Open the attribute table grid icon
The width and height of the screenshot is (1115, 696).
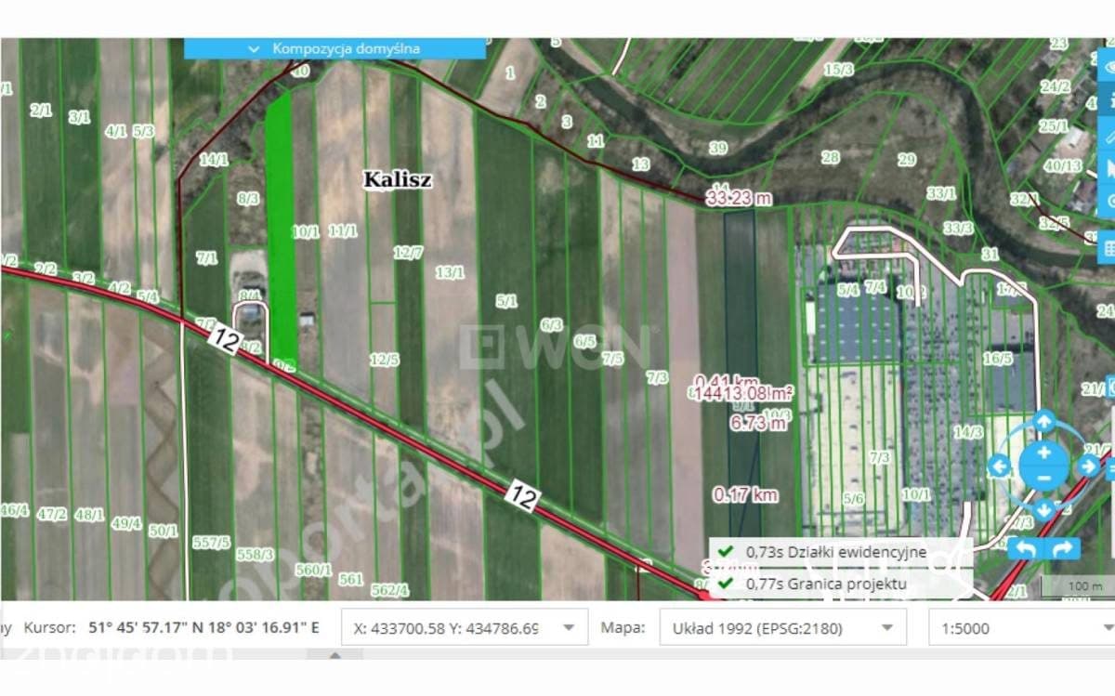1109,249
